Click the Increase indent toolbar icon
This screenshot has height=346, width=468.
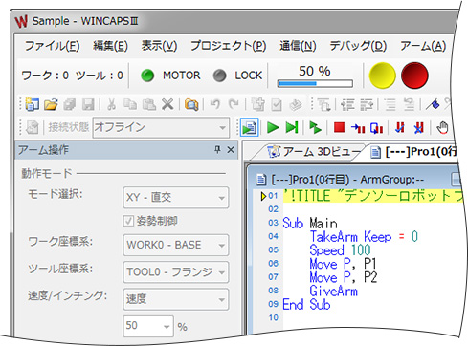pos(367,104)
